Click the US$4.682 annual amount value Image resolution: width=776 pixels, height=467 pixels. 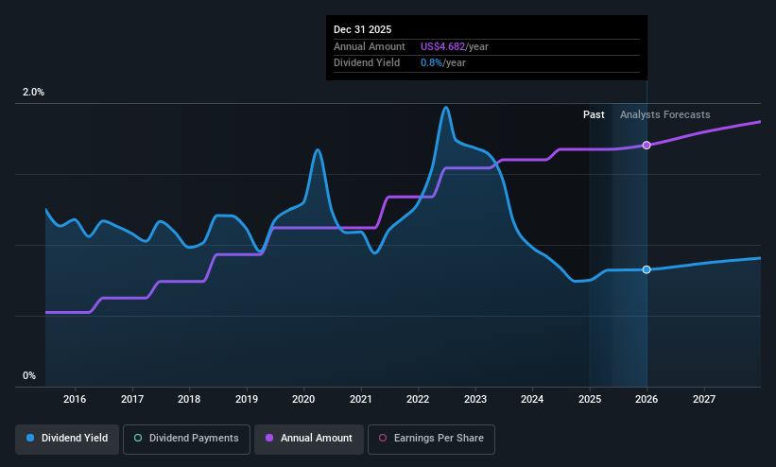pyautogui.click(x=442, y=46)
